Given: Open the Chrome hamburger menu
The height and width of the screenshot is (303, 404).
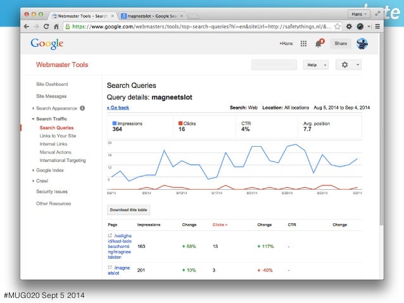Looking at the screenshot, I should pos(377,27).
